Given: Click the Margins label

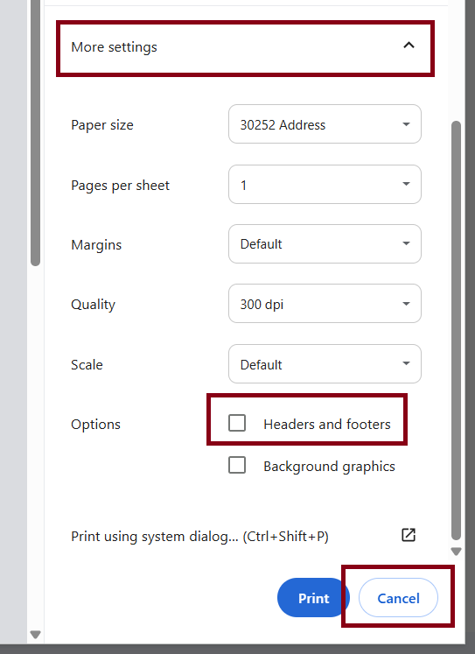Looking at the screenshot, I should [x=96, y=245].
